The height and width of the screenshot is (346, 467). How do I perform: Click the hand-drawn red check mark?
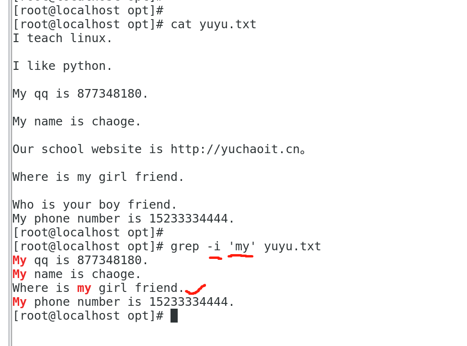pos(195,290)
